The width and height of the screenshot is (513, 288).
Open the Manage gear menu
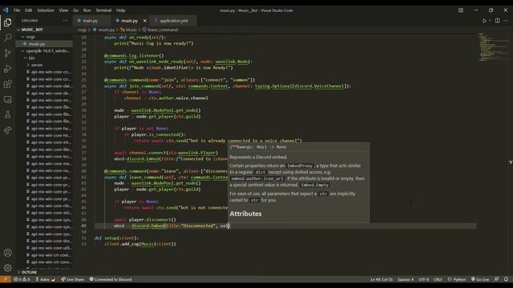click(x=7, y=268)
